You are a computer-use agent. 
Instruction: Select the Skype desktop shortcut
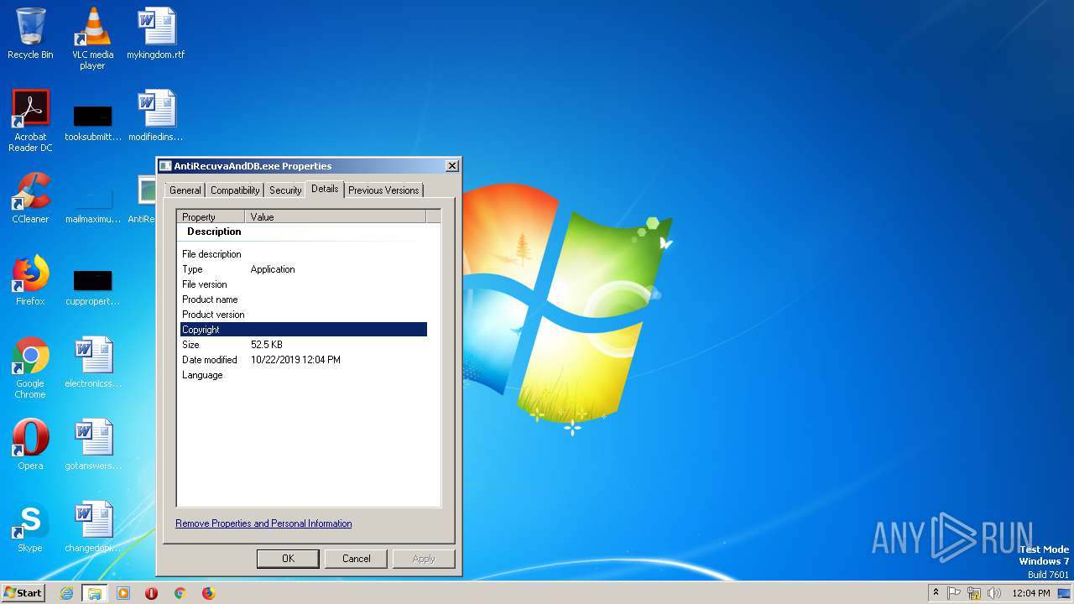pos(30,527)
